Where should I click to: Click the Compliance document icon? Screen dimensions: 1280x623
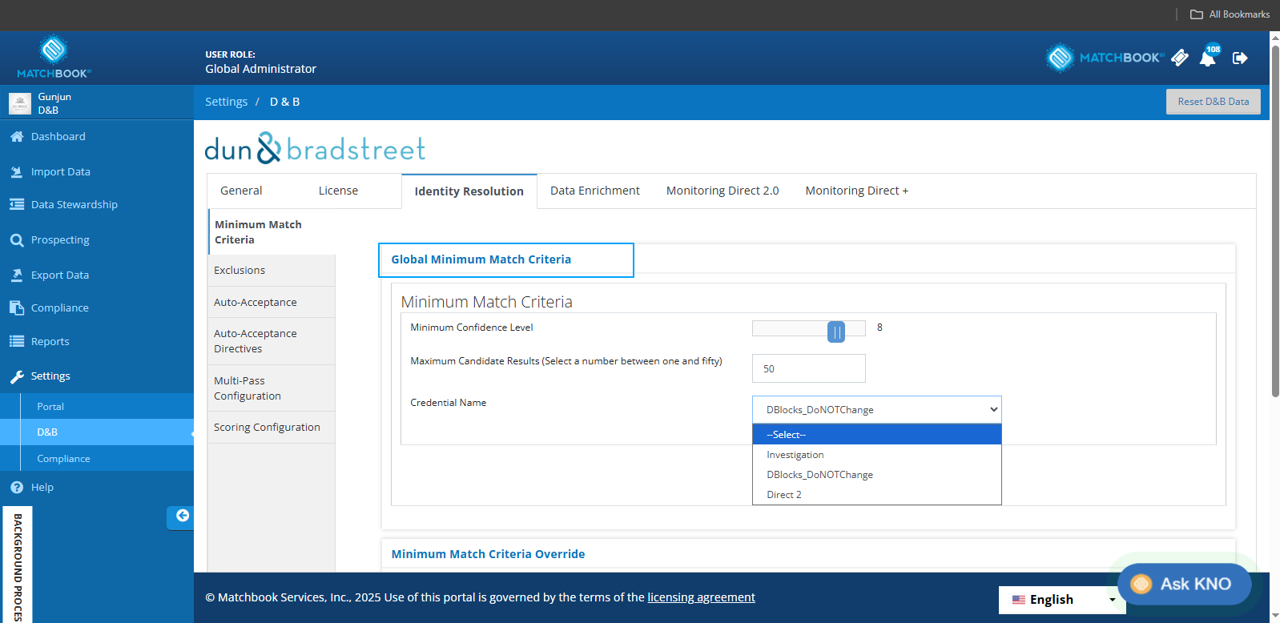17,308
